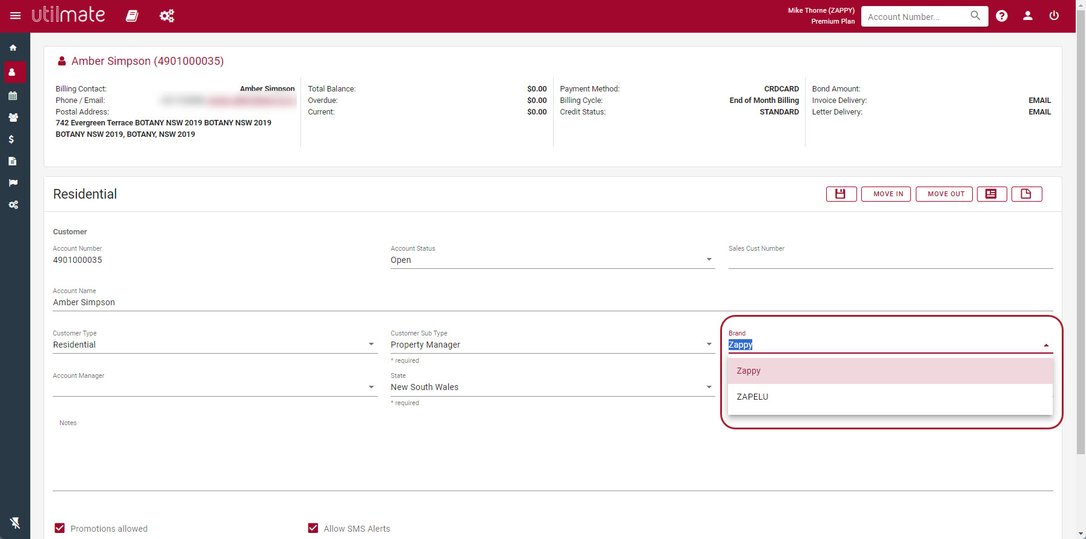Screen dimensions: 1086x539
Task: Click the power logout icon
Action: 1054,16
